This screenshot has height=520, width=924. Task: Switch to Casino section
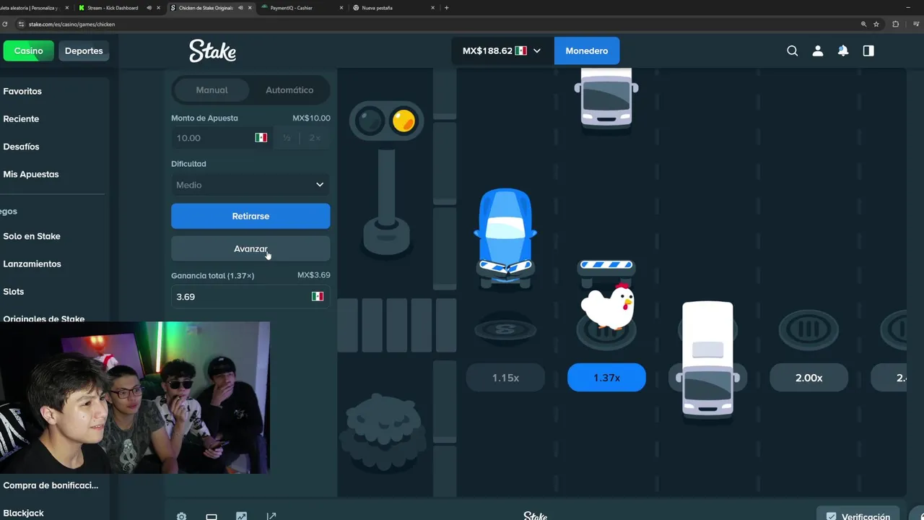(x=29, y=51)
